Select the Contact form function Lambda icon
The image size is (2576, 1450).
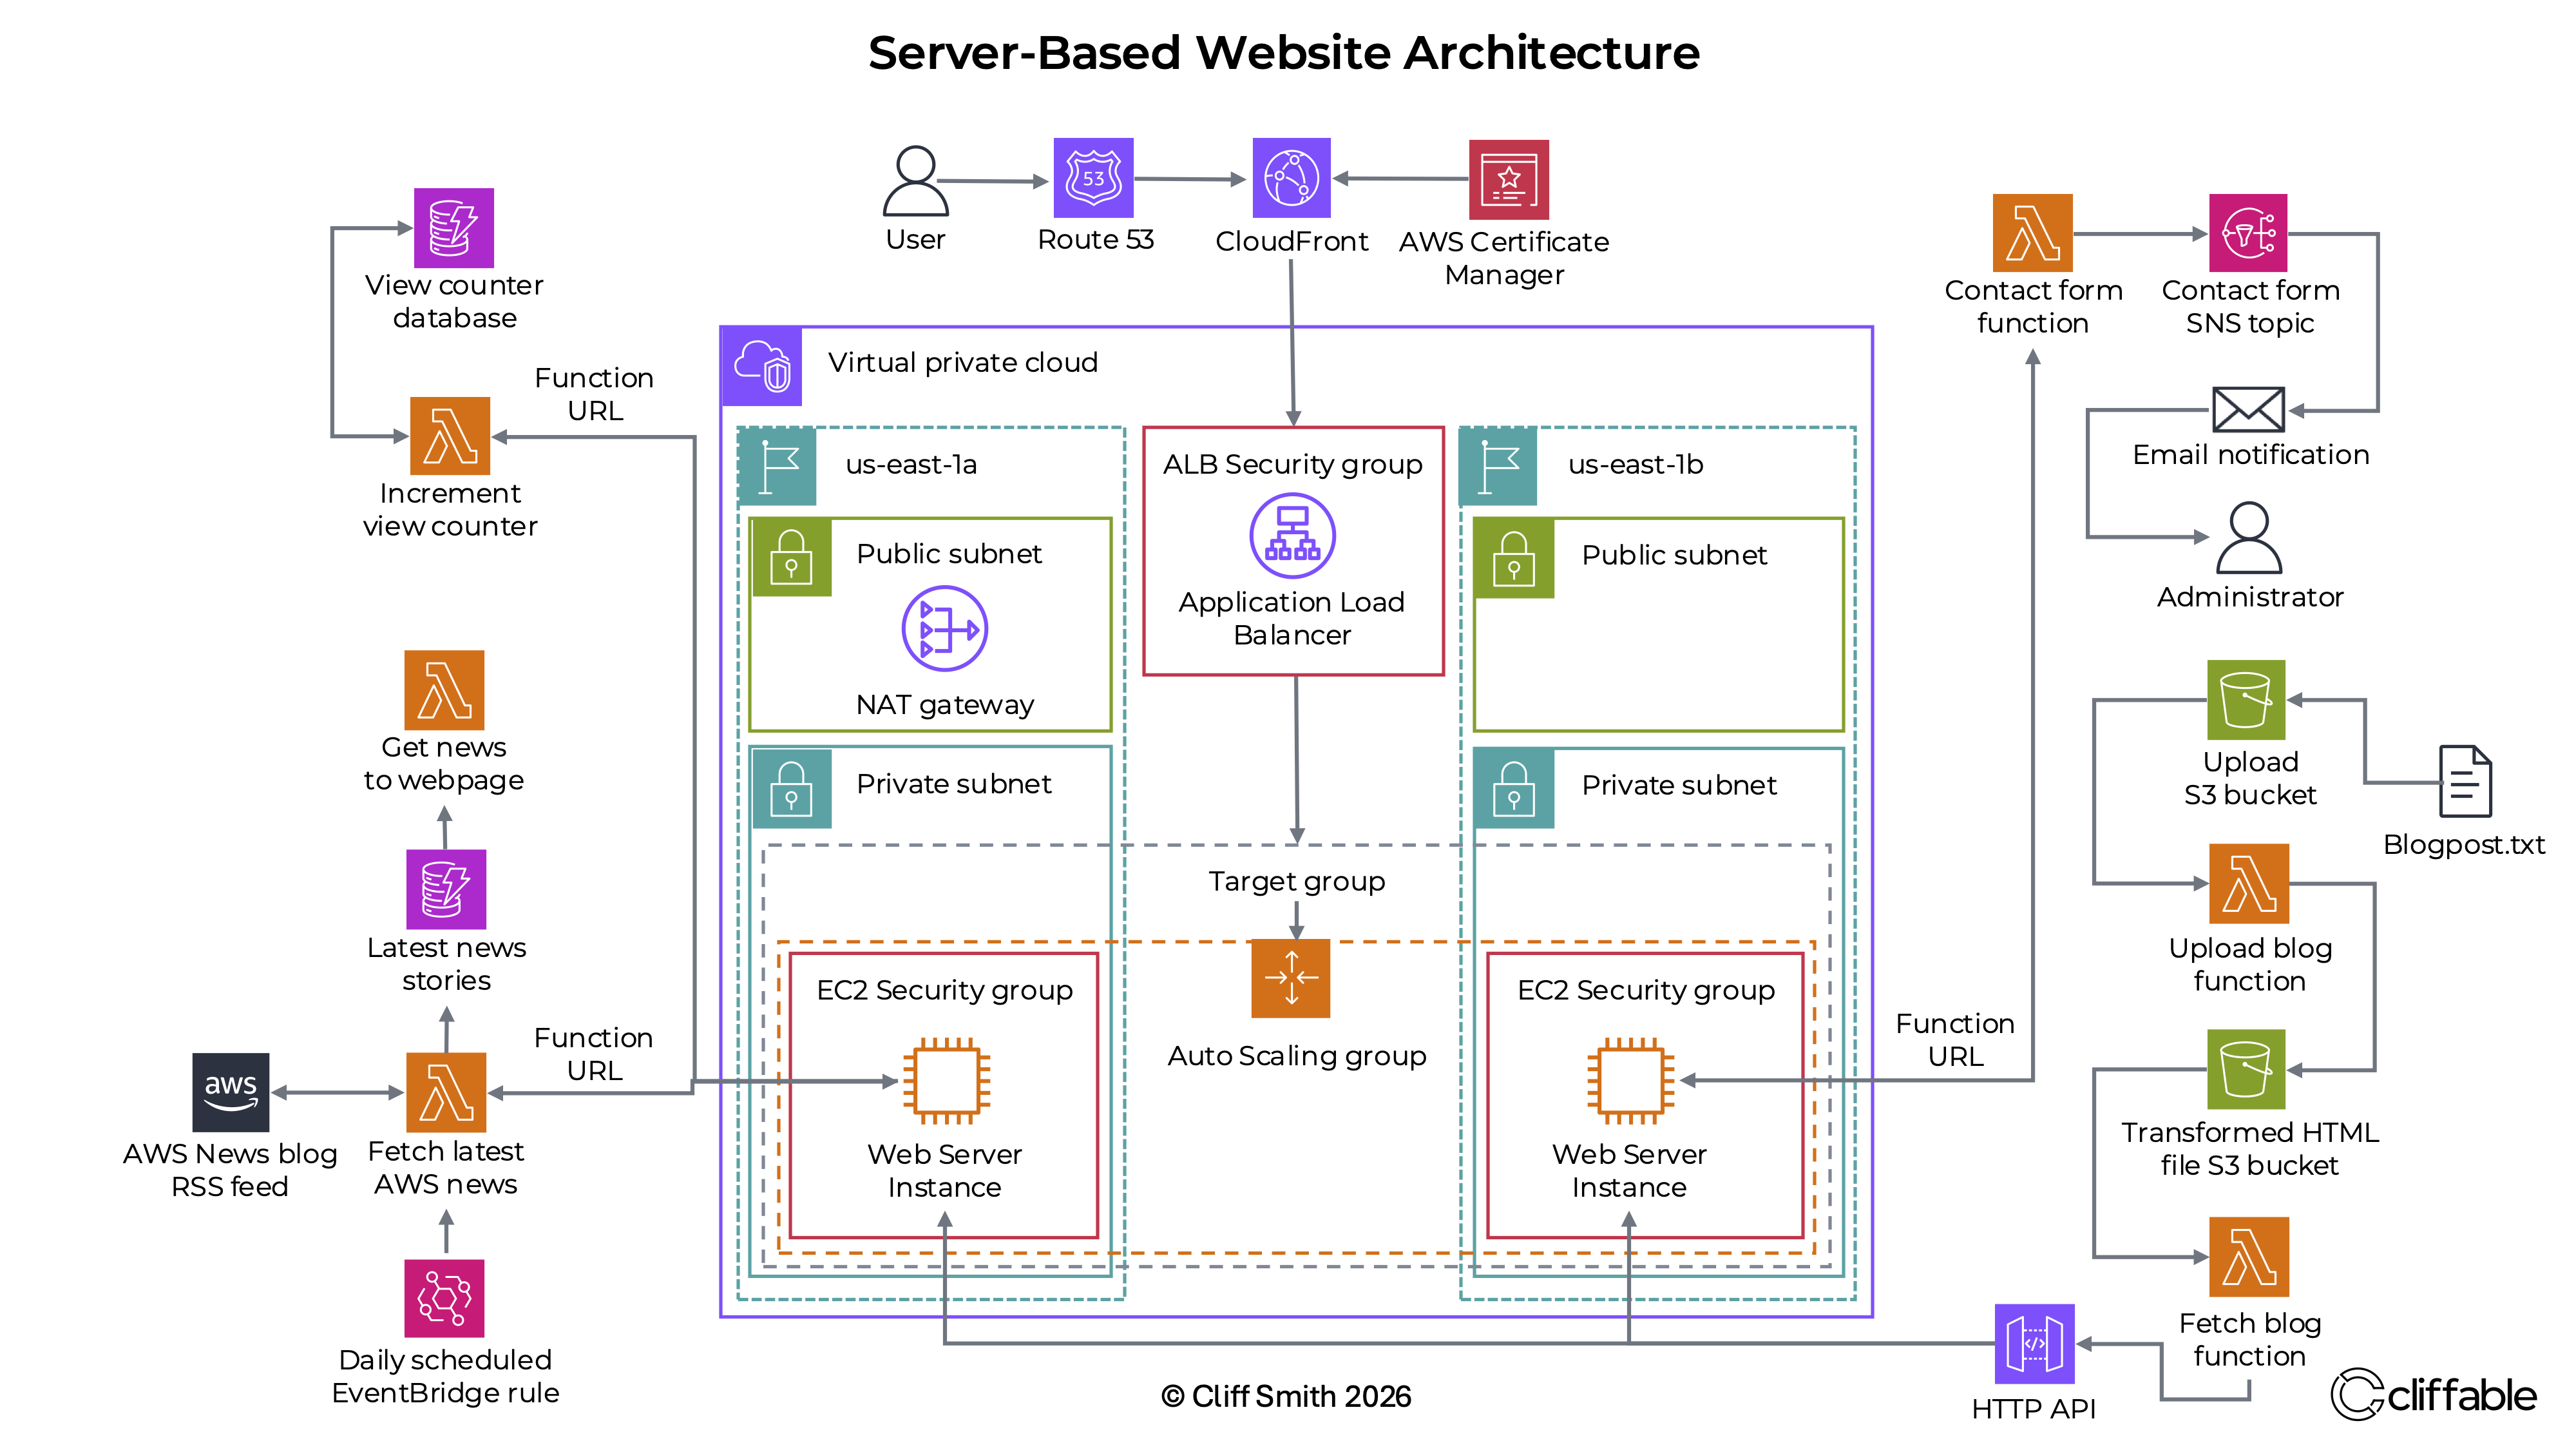coord(2033,233)
